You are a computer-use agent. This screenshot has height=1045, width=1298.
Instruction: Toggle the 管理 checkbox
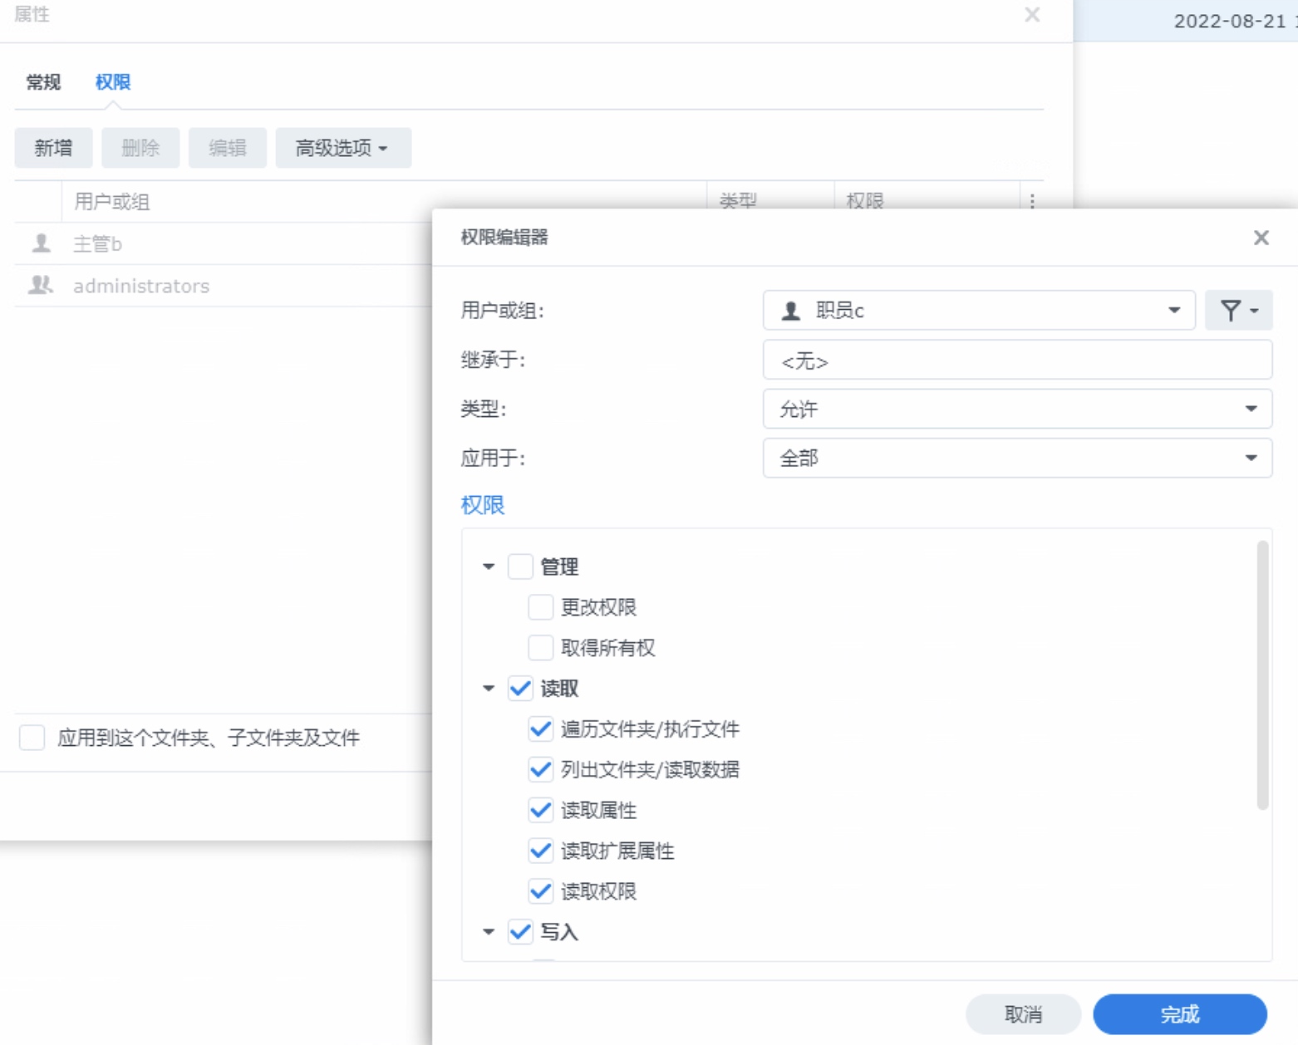[520, 567]
